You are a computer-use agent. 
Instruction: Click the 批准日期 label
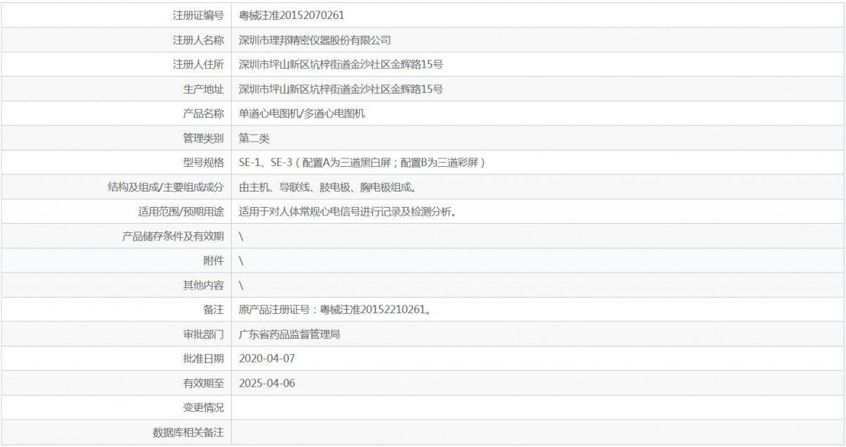[203, 359]
